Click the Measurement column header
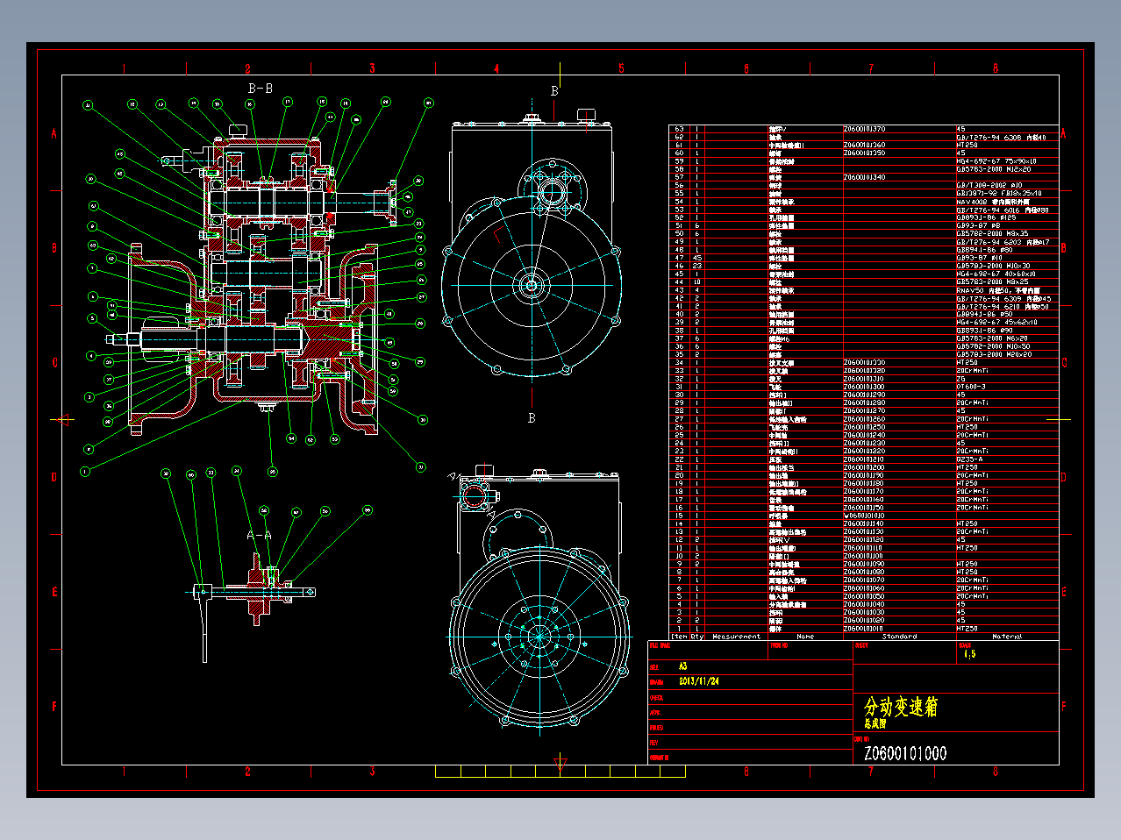This screenshot has height=840, width=1121. [737, 637]
